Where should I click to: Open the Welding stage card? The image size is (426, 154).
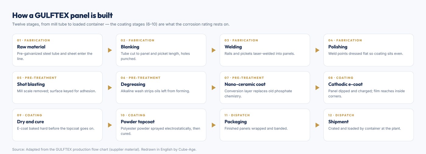click(x=265, y=50)
